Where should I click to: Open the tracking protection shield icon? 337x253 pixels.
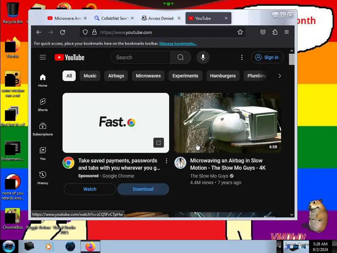(85, 32)
